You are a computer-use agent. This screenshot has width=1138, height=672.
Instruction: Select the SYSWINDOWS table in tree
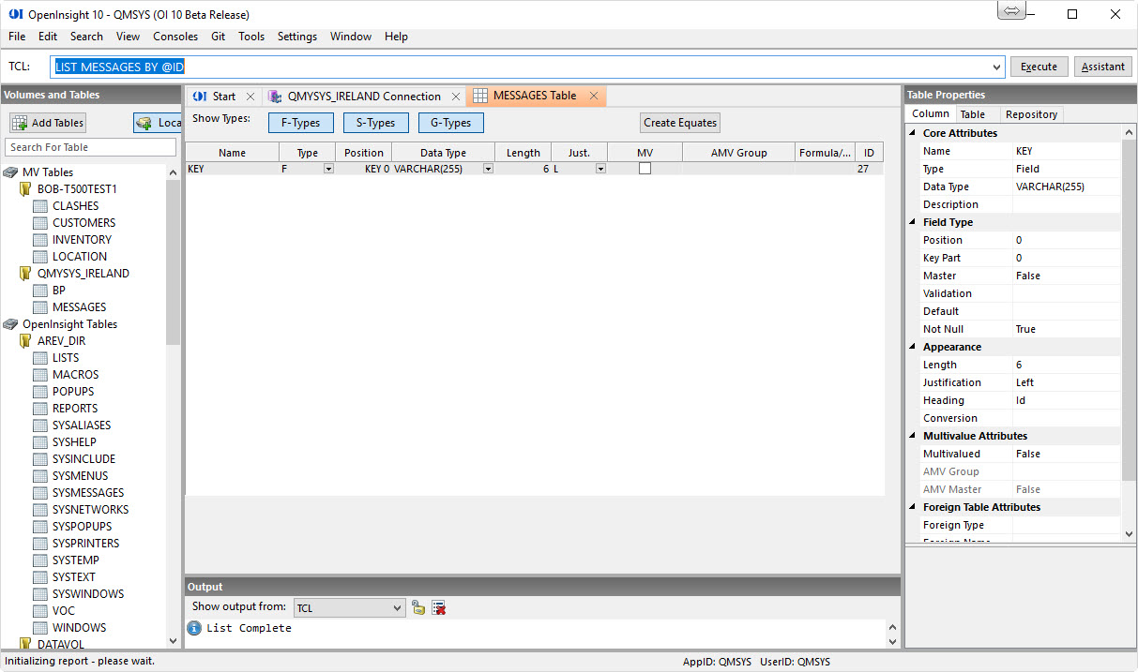click(x=88, y=594)
